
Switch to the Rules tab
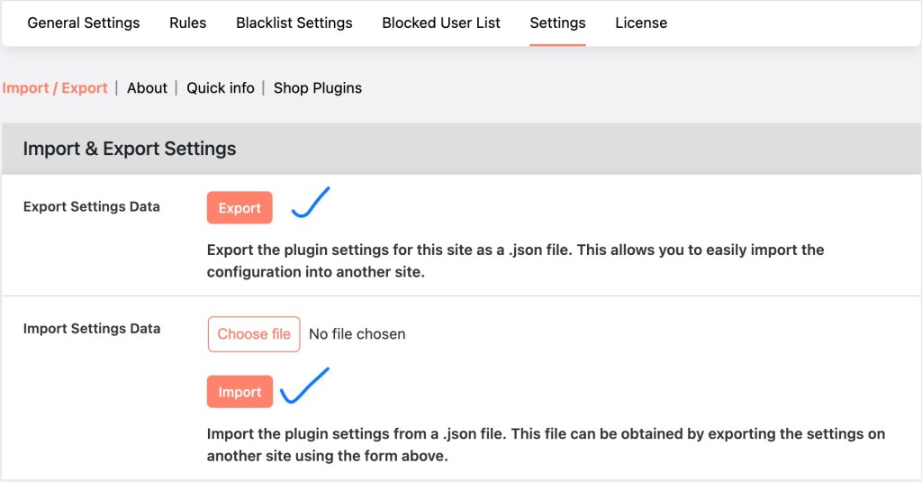pyautogui.click(x=187, y=23)
